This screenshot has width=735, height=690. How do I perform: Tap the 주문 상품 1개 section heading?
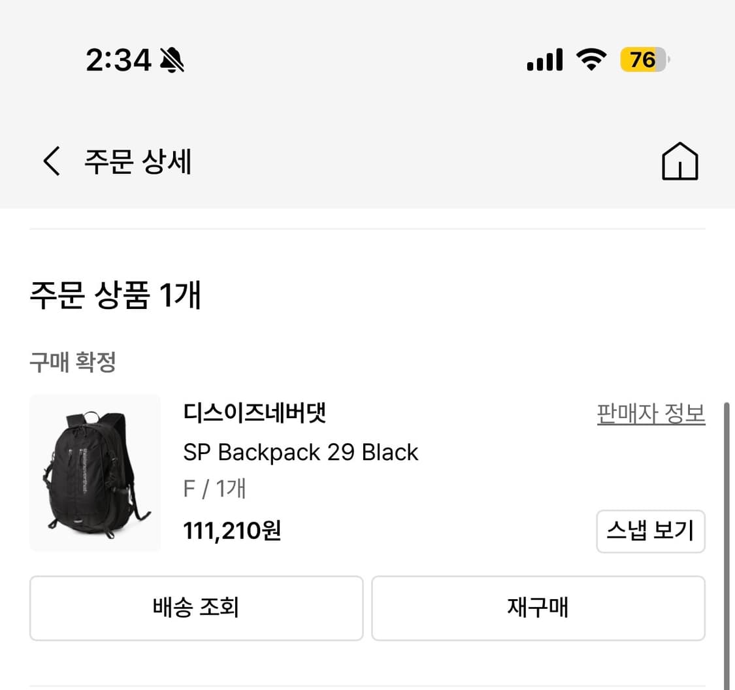pos(114,295)
